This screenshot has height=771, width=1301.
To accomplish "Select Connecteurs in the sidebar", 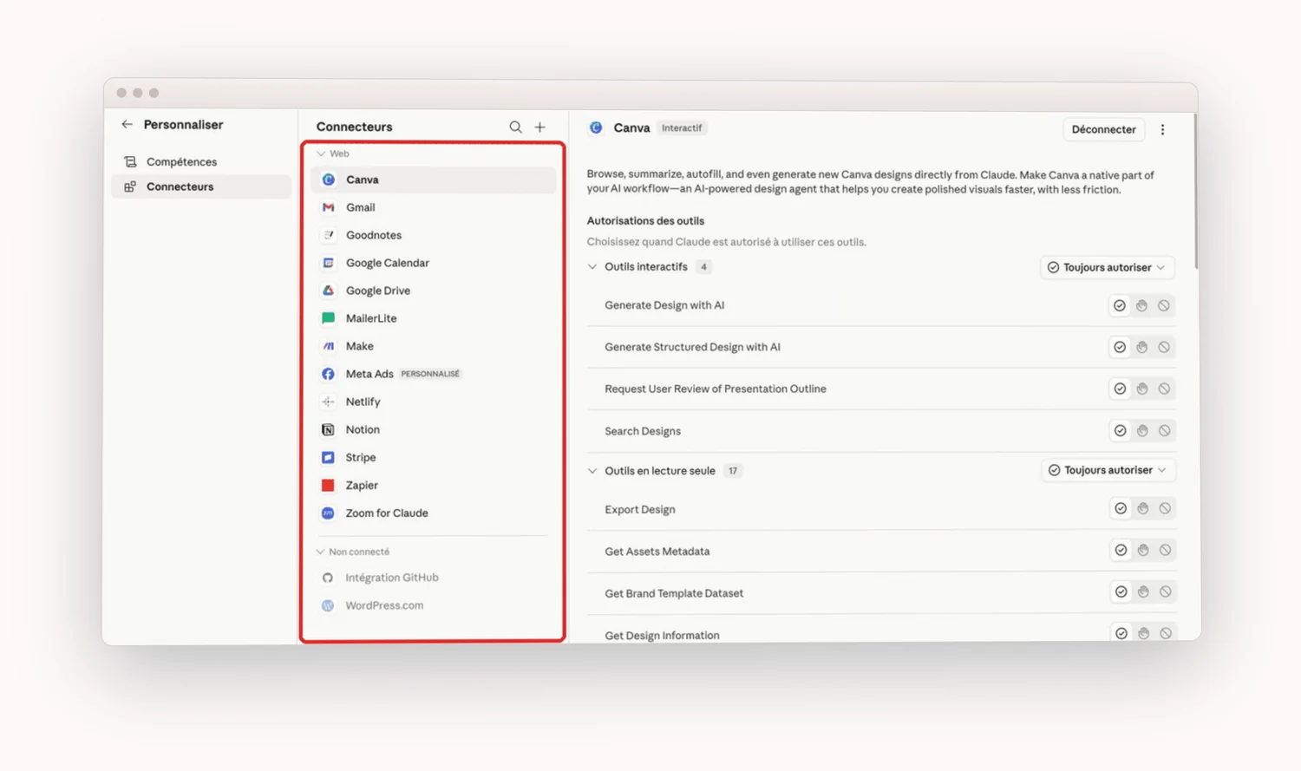I will [x=200, y=186].
